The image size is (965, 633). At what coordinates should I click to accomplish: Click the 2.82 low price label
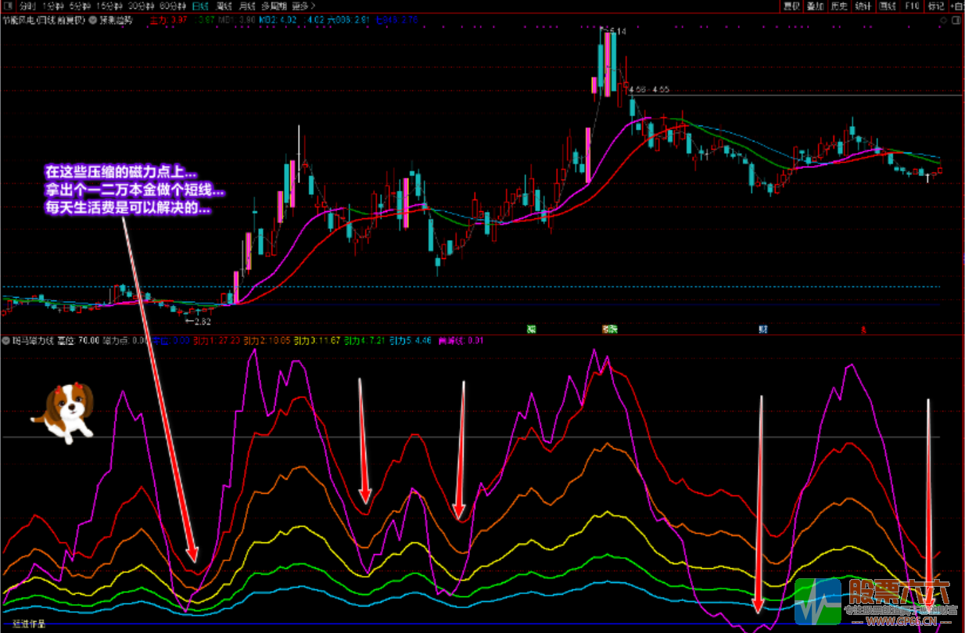tap(202, 320)
